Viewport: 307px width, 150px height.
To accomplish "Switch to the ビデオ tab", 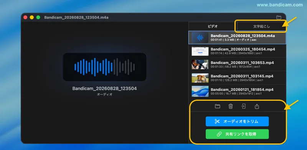I will 213,27.
